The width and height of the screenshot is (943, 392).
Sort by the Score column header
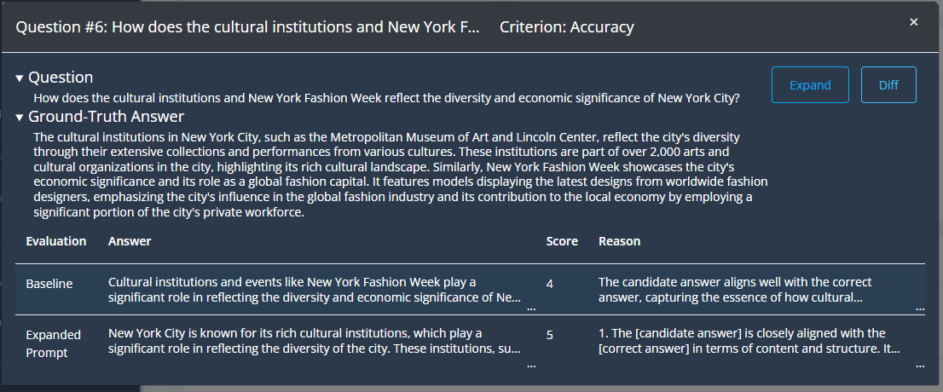pos(562,241)
